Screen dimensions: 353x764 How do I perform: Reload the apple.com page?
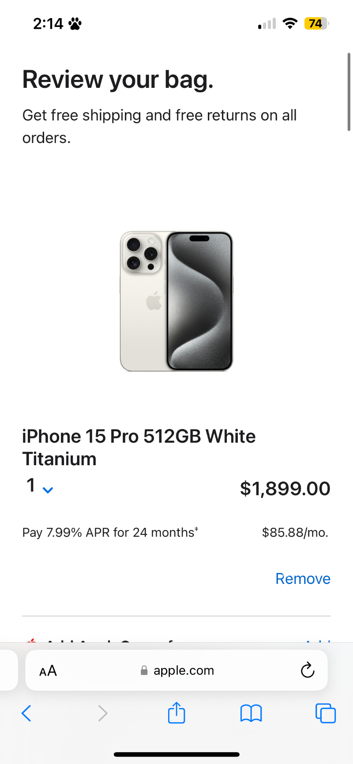(308, 670)
